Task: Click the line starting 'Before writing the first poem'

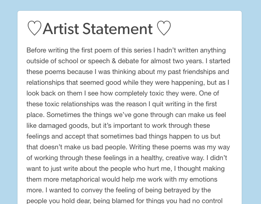Action: point(126,50)
